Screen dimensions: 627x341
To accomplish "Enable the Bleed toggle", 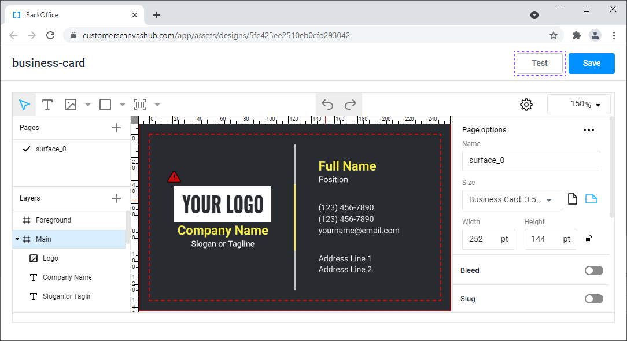I will pos(593,270).
